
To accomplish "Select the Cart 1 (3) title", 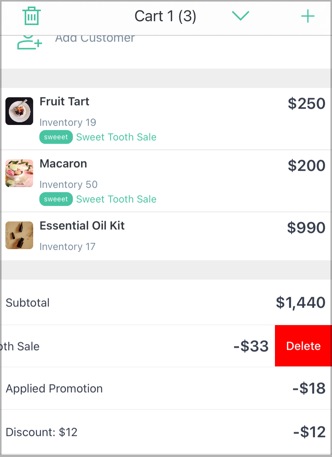I will coord(165,16).
